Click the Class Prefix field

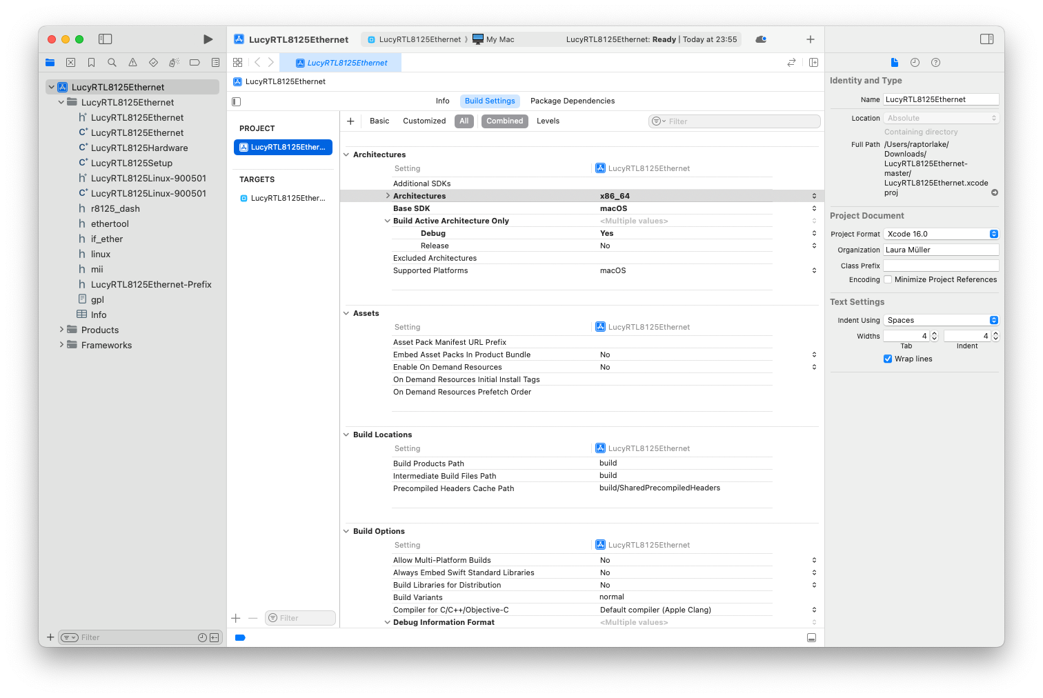[942, 266]
